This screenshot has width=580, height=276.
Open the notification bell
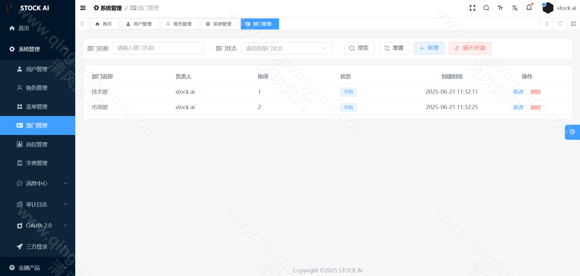tap(529, 8)
